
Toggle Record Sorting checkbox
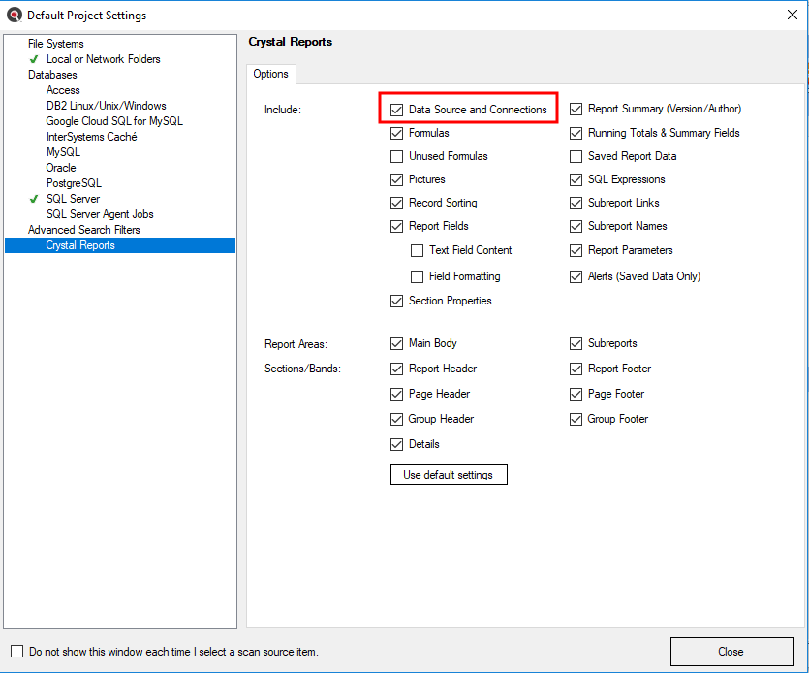point(396,203)
